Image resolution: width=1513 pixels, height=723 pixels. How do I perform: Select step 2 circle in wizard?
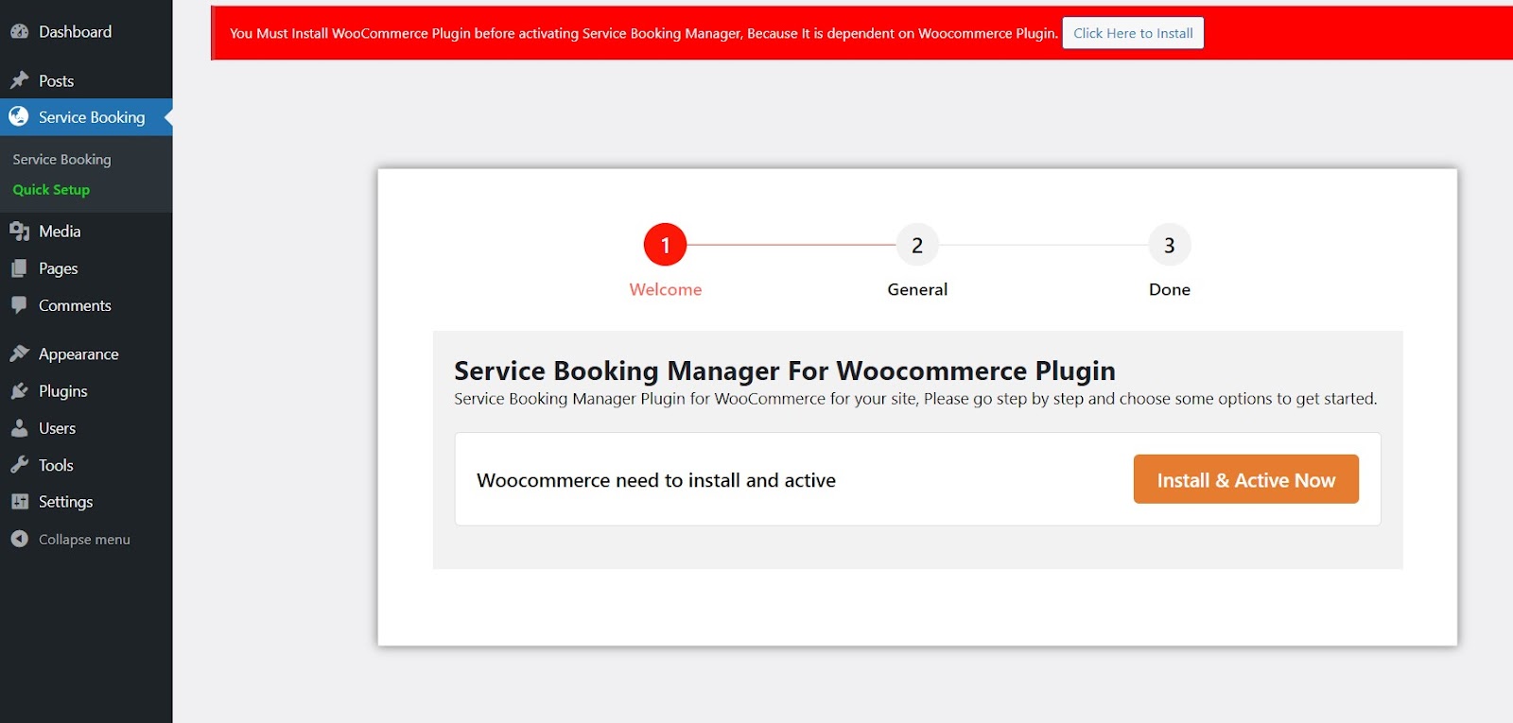tap(917, 245)
